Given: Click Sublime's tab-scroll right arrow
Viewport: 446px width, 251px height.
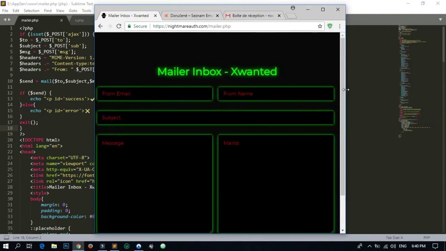Looking at the screenshot, I should (9, 20).
